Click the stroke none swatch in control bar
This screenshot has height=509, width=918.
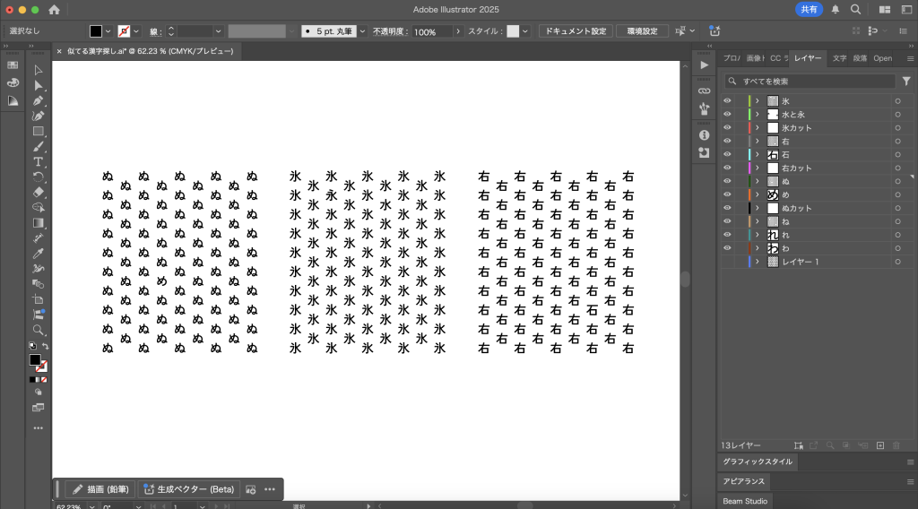pos(124,31)
